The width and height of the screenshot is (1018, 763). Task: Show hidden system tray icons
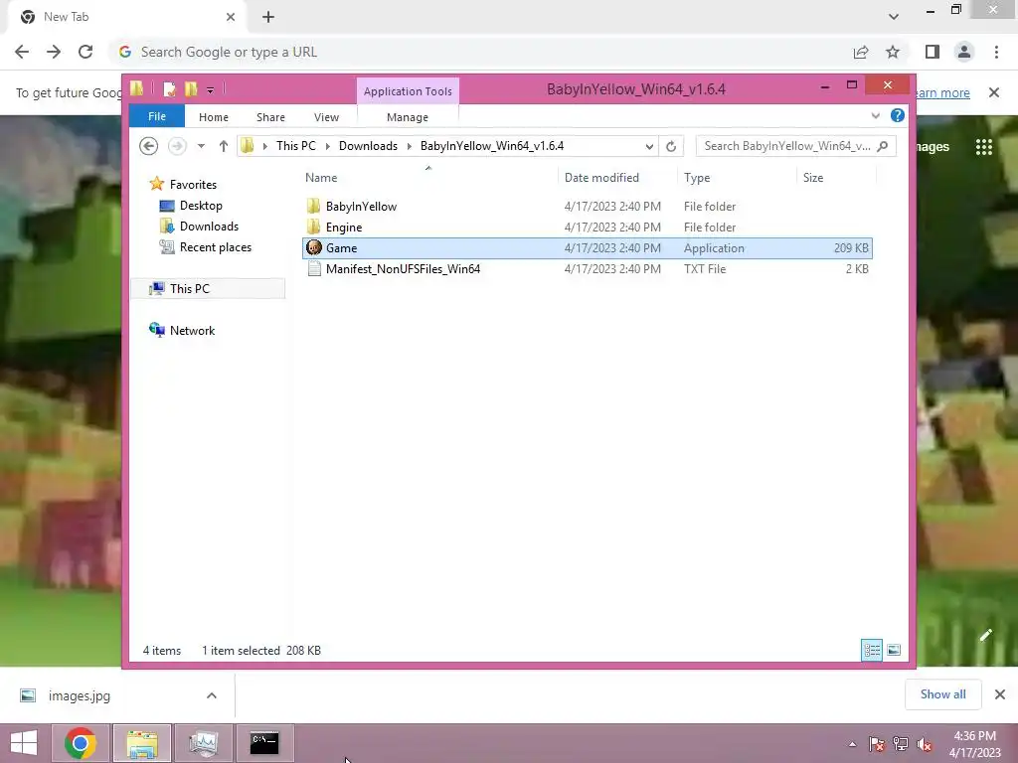pos(852,744)
